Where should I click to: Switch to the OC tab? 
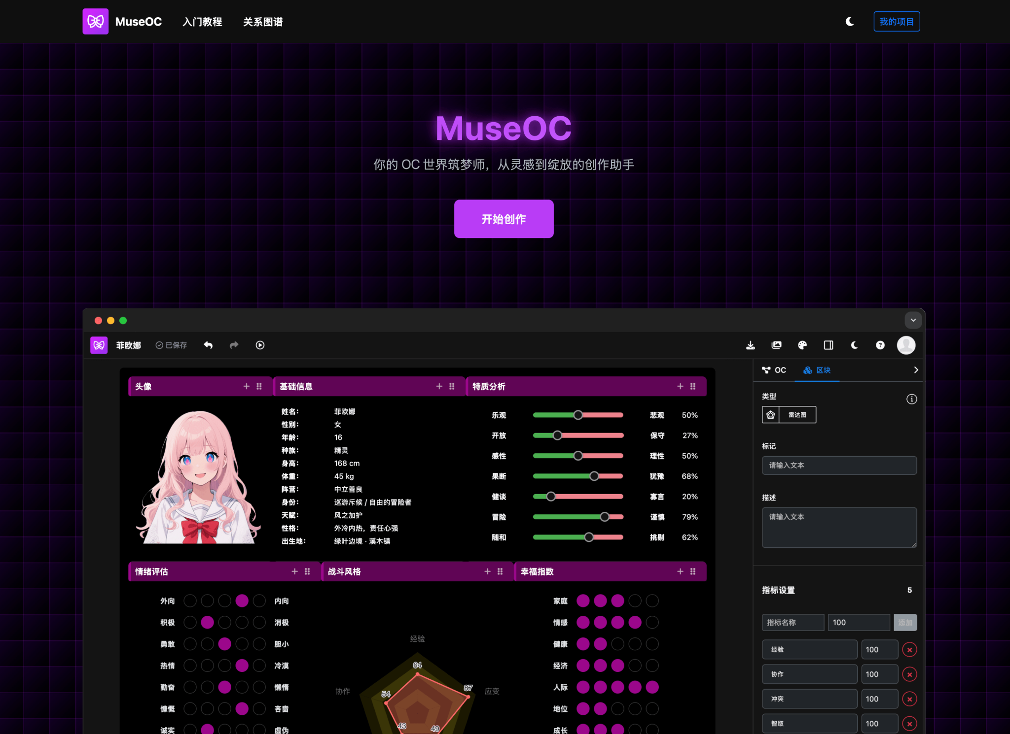(774, 370)
